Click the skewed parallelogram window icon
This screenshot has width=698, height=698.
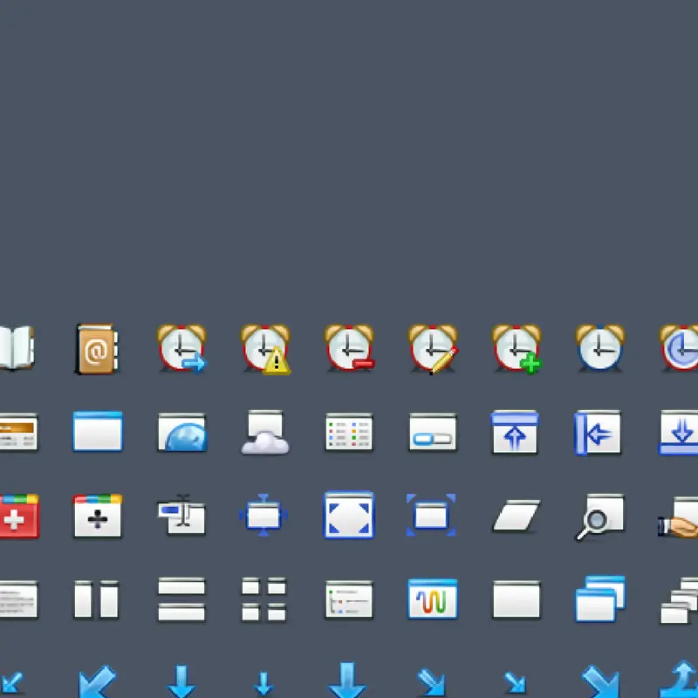pos(517,516)
